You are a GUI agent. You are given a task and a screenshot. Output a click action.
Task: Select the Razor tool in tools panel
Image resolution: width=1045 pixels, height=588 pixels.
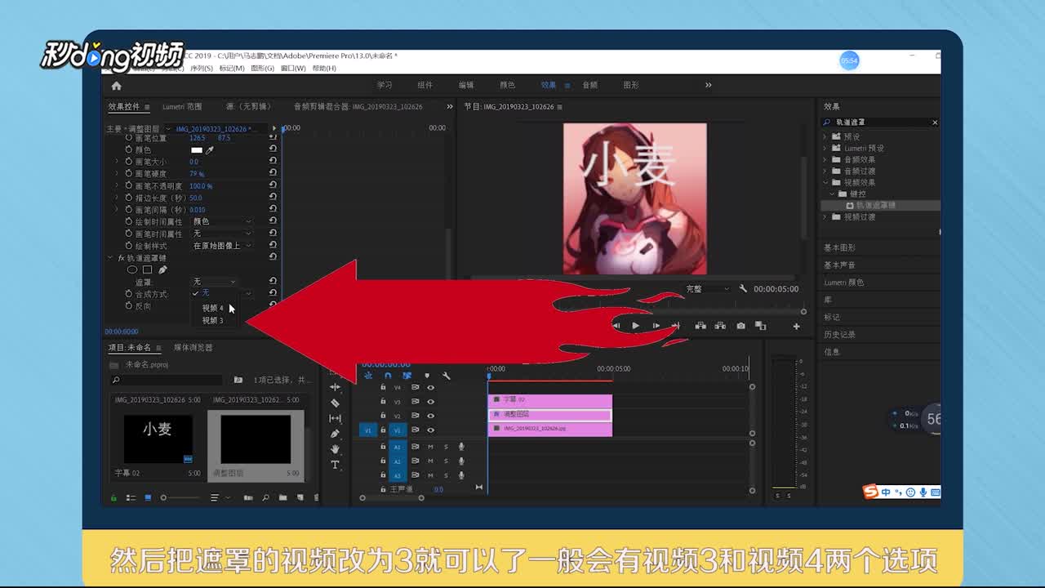coord(335,403)
